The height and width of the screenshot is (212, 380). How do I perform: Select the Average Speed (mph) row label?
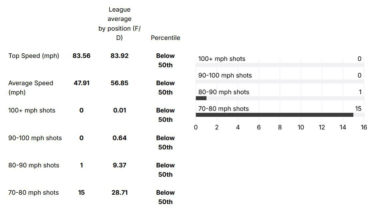[x=31, y=88]
